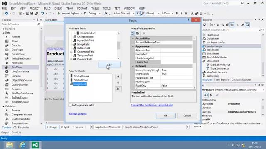Open File Explorer from taskbar
Image resolution: width=266 pixels, height=149 pixels.
10,145
